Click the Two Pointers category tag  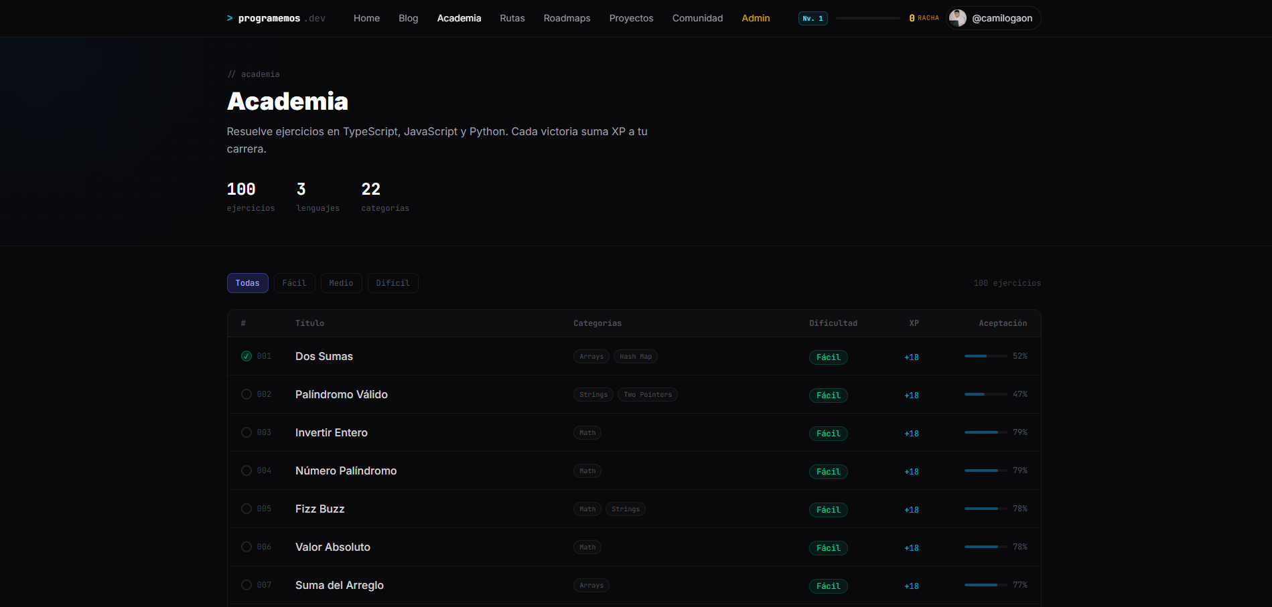648,395
